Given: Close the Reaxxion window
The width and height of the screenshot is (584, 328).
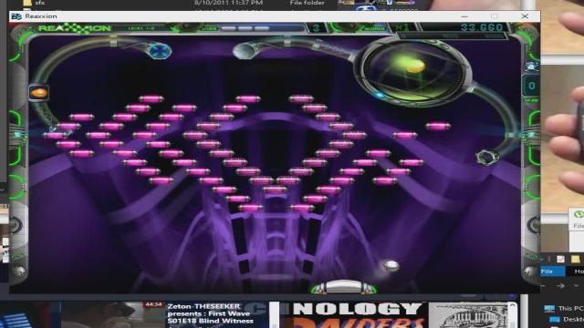Looking at the screenshot, I should (x=525, y=16).
